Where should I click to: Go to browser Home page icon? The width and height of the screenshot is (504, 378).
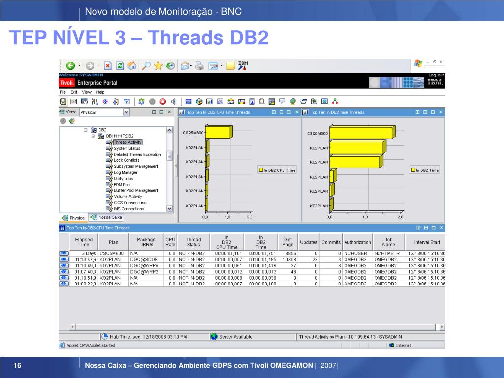tap(132, 65)
